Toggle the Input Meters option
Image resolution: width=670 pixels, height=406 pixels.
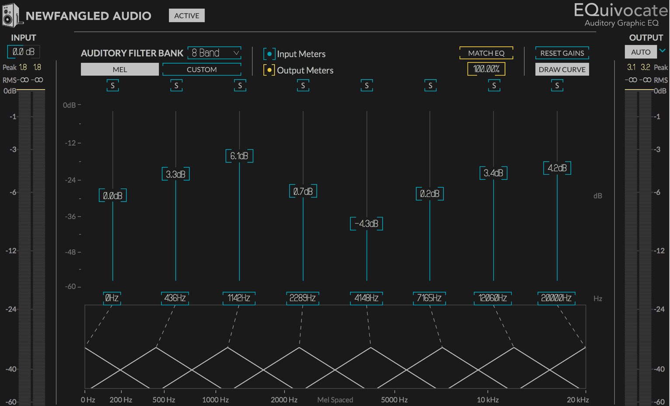click(x=269, y=54)
